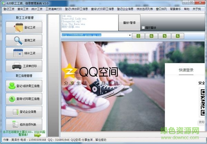Select the 快速登录 tab on QQ page
Image resolution: width=207 pixels, height=144 pixels.
click(x=186, y=70)
